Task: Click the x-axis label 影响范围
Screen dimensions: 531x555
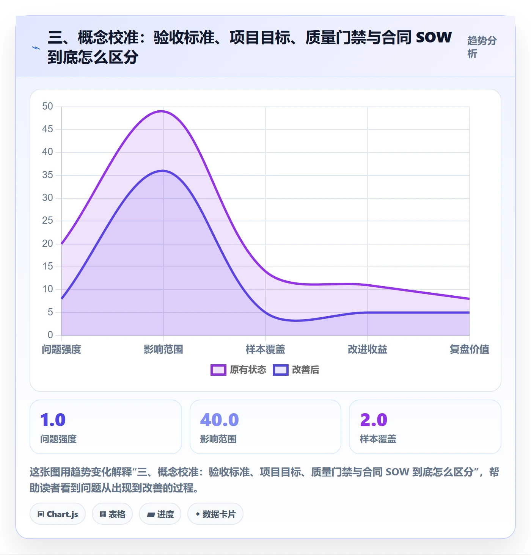Action: click(163, 349)
